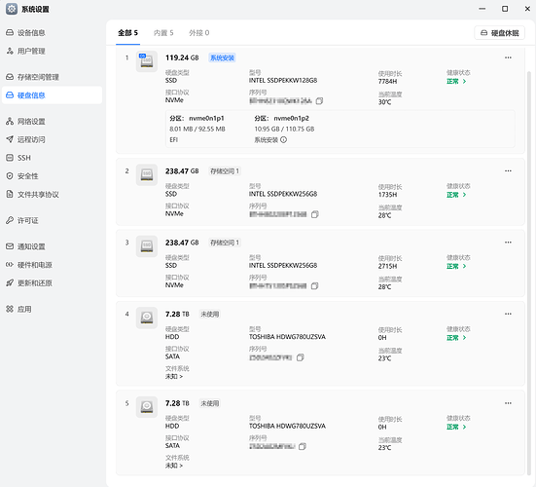Switch to 外接 0 tab
Image resolution: width=536 pixels, height=487 pixels.
click(199, 33)
